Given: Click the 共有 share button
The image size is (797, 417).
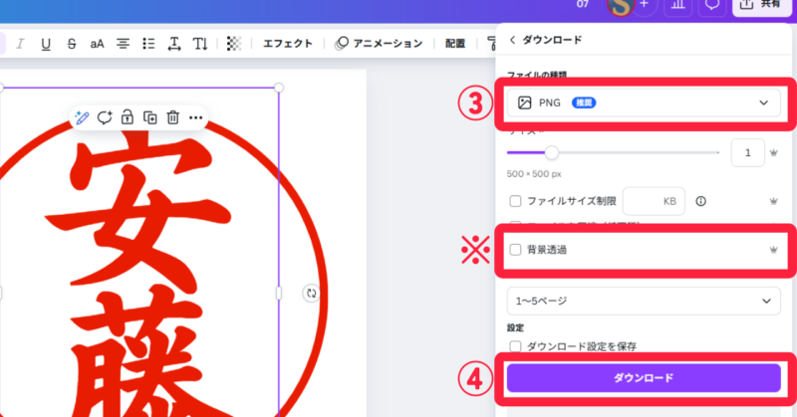Looking at the screenshot, I should [761, 5].
